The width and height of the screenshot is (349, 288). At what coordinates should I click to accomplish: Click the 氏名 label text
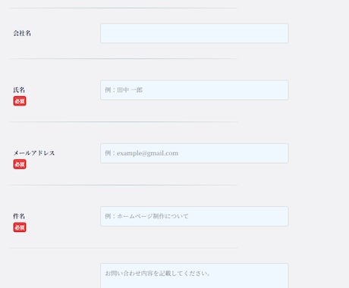[x=19, y=89]
